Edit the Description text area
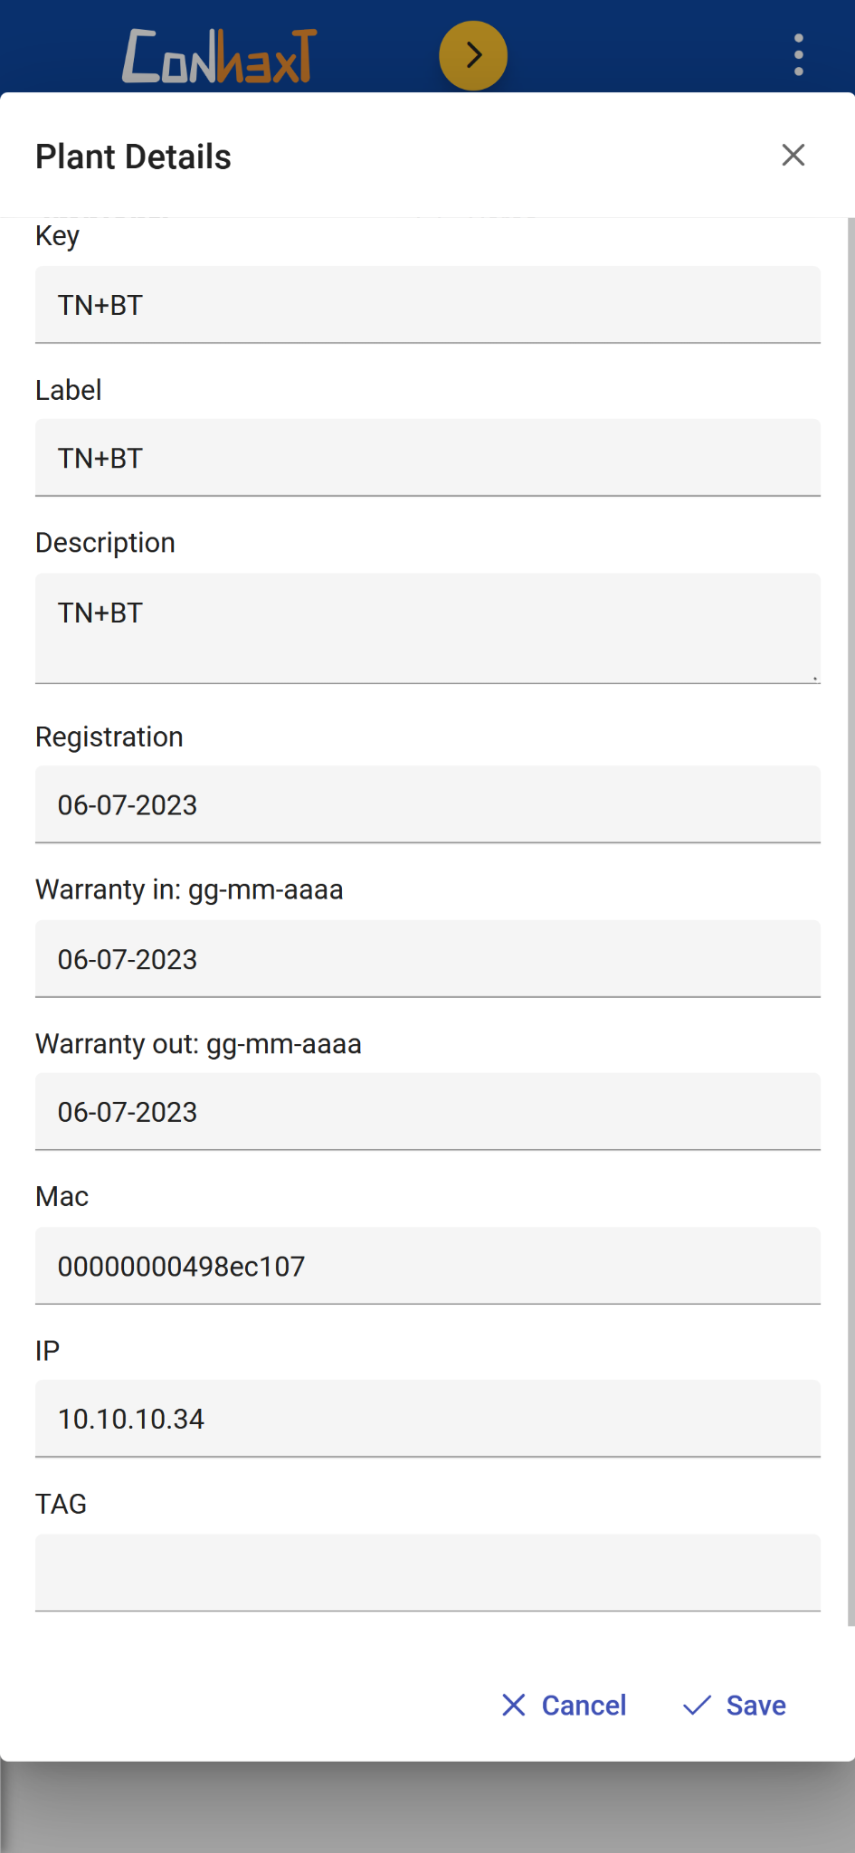855x1853 pixels. point(427,627)
